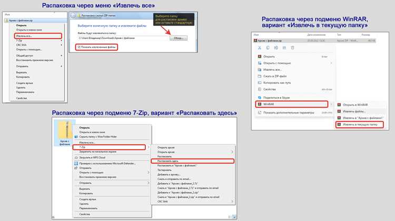The height and width of the screenshot is (221, 395).
Task: Click the extraction folder path field
Action: click(123, 38)
